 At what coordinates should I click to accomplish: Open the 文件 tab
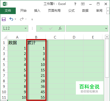point(8,11)
